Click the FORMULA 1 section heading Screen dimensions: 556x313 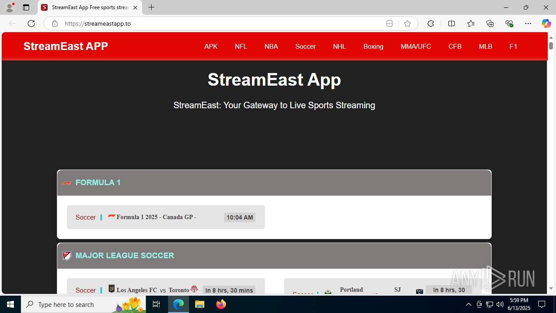98,183
